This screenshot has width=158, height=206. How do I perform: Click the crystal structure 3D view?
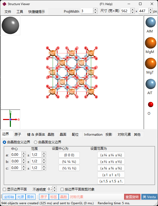click(x=72, y=72)
